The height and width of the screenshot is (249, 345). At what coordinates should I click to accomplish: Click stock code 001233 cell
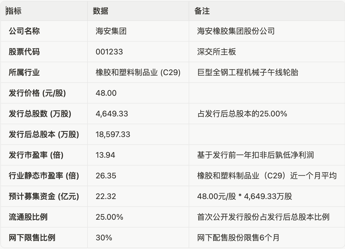(109, 52)
